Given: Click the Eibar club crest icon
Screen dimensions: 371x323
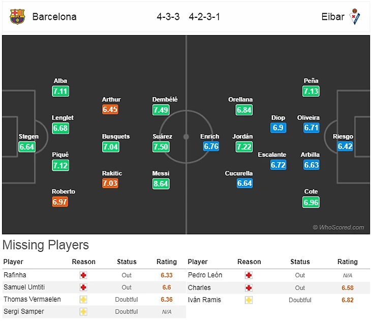Looking at the screenshot, I should click(355, 16).
